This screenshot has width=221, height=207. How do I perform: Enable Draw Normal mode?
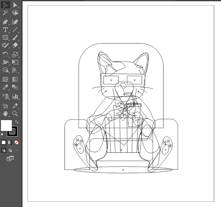(4, 150)
